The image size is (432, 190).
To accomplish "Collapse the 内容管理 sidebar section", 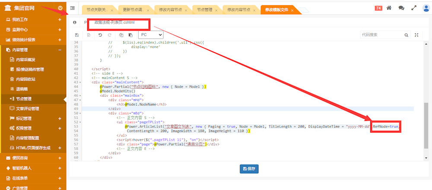I will coord(60,50).
